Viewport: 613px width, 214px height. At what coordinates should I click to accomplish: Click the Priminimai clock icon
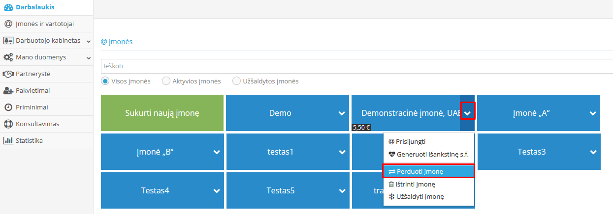pyautogui.click(x=8, y=107)
